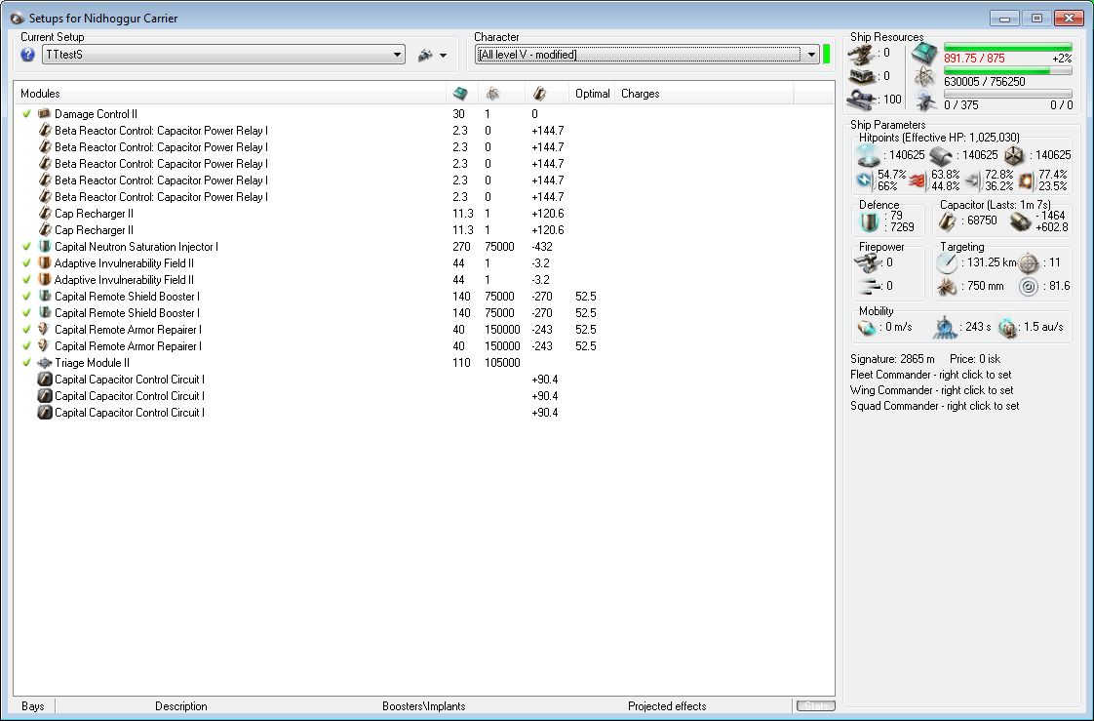This screenshot has height=721, width=1094.
Task: Click the shield hitpoints icon
Action: (868, 155)
